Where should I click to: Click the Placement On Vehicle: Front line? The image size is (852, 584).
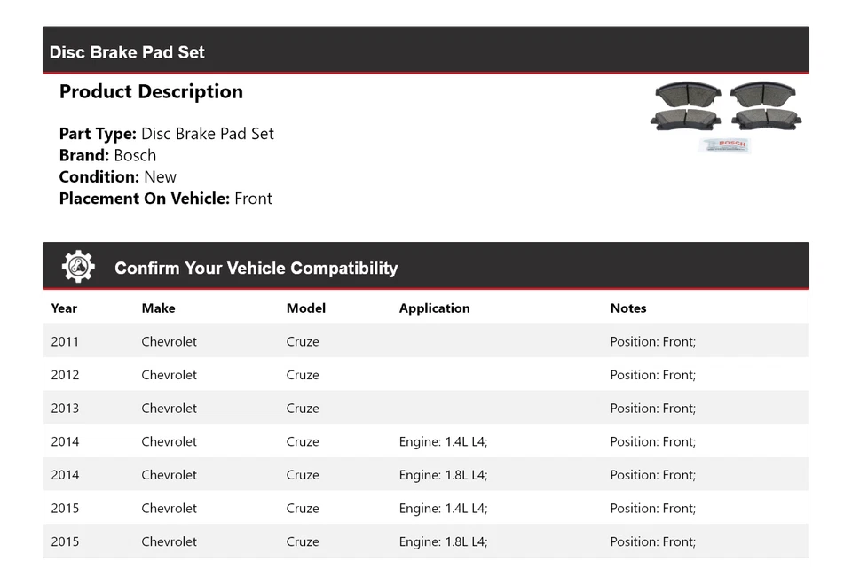click(165, 199)
